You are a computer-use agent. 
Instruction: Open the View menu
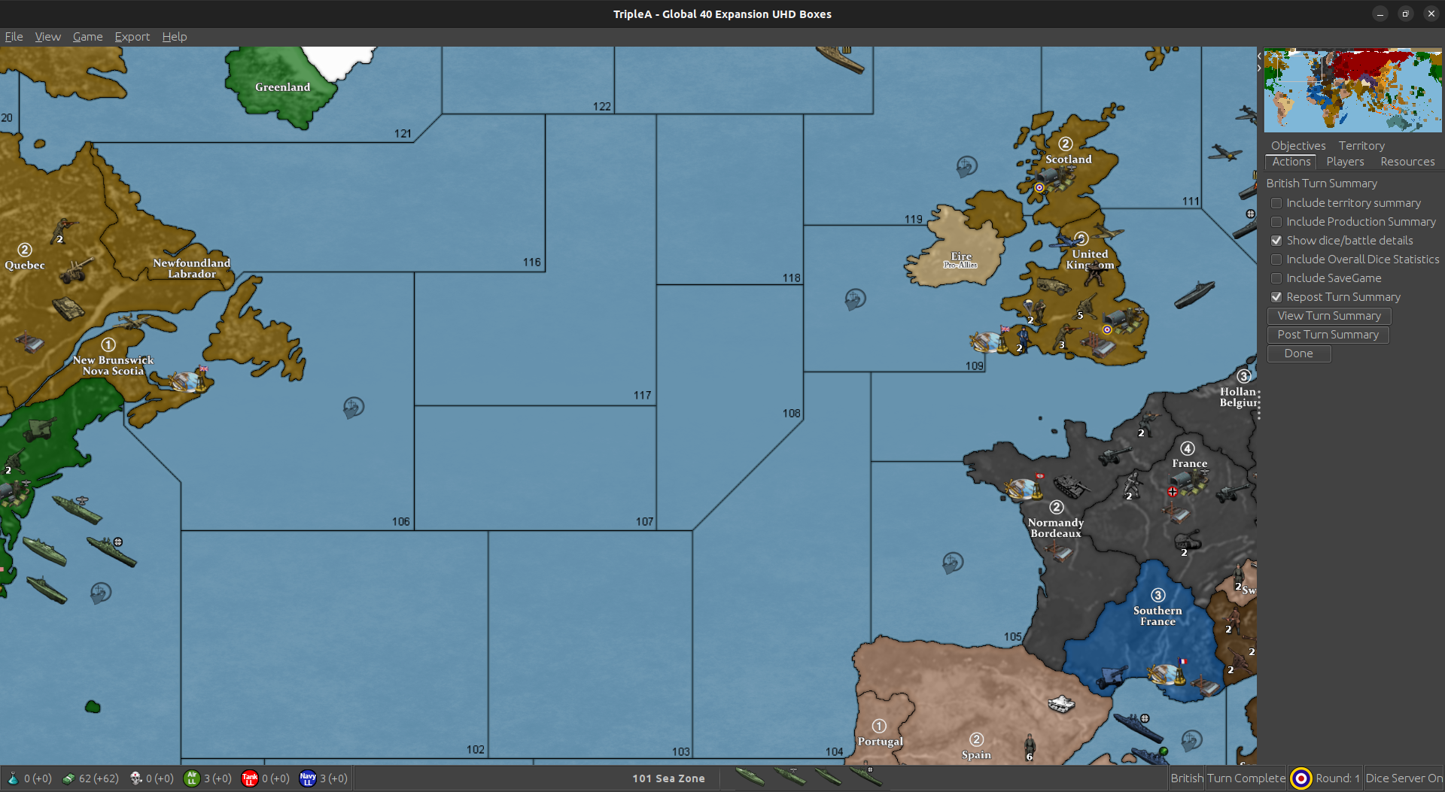click(x=47, y=37)
